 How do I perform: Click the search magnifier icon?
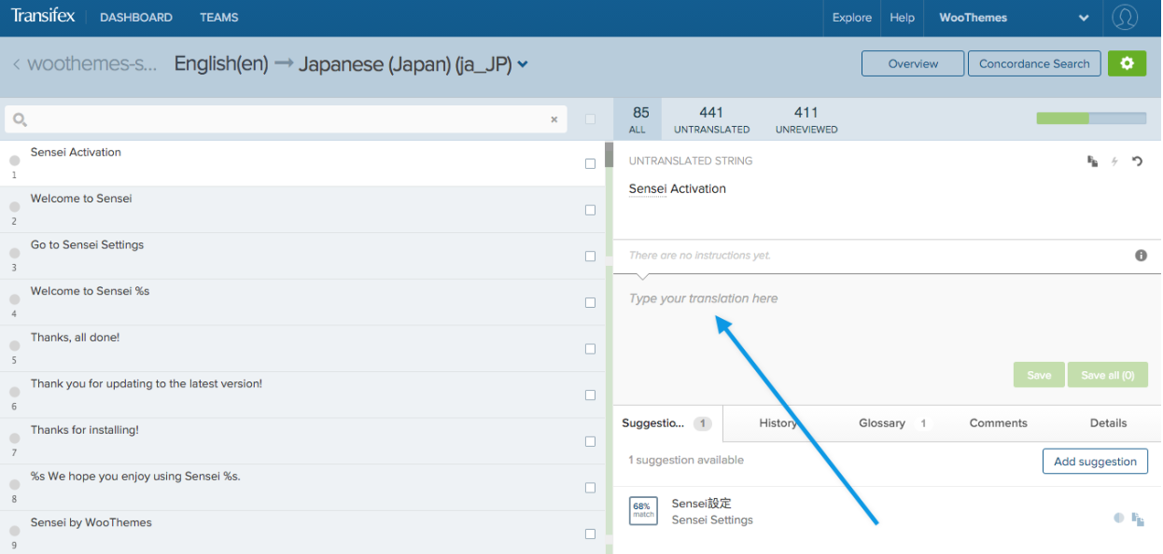(20, 119)
